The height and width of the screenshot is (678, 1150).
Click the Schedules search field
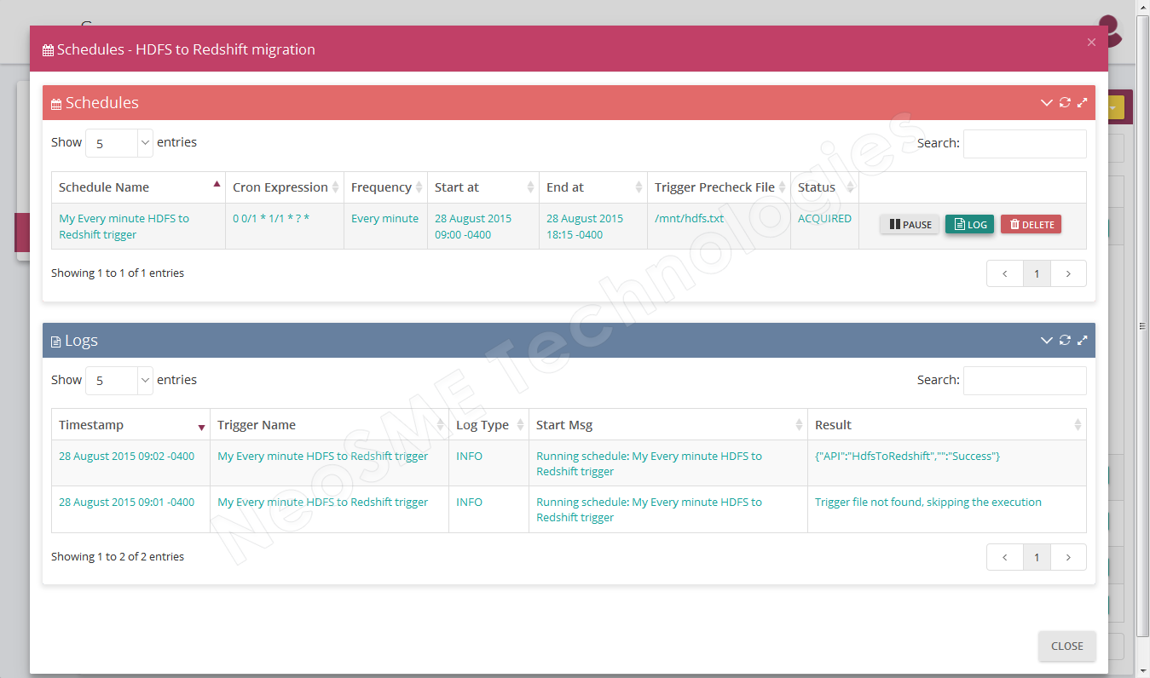tap(1025, 144)
